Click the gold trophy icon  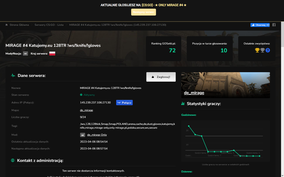click(257, 50)
